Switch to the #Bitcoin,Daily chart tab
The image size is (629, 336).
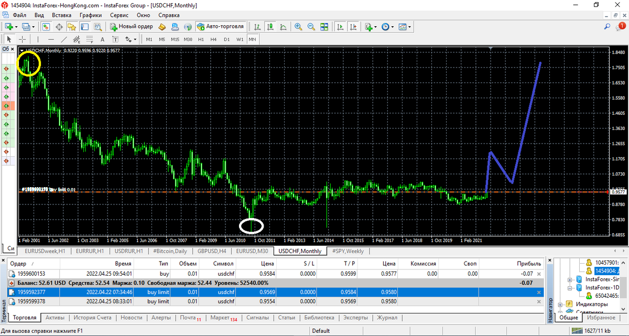[170, 251]
